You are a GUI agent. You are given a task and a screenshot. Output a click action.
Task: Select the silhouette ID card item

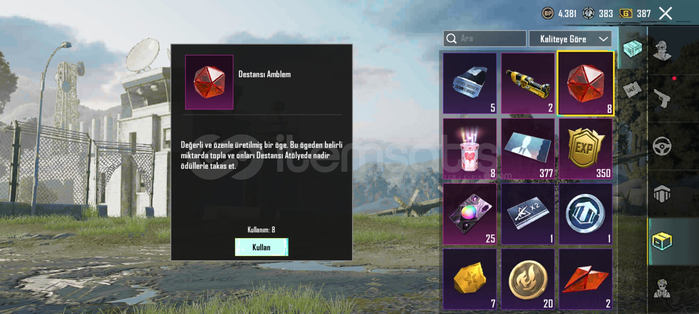528,149
